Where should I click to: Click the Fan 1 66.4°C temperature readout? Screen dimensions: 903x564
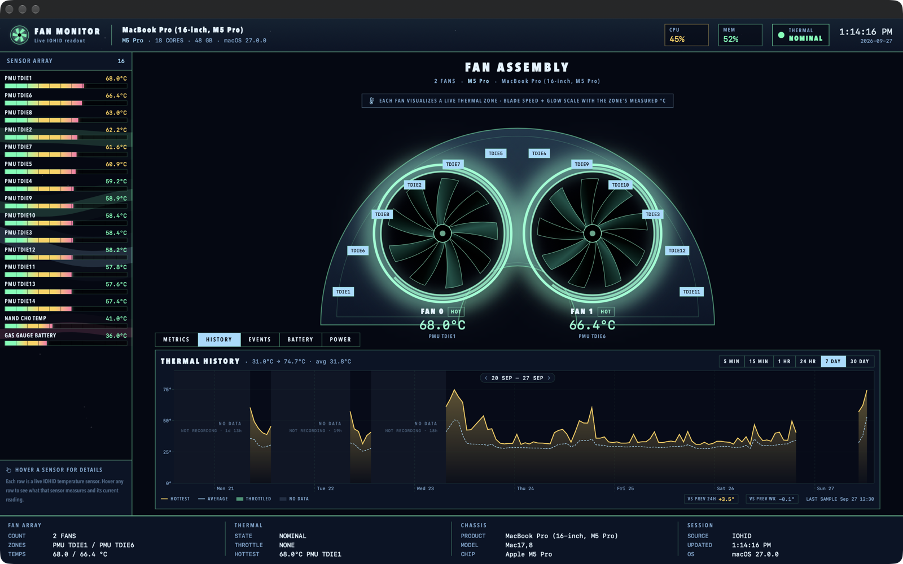[x=592, y=325]
